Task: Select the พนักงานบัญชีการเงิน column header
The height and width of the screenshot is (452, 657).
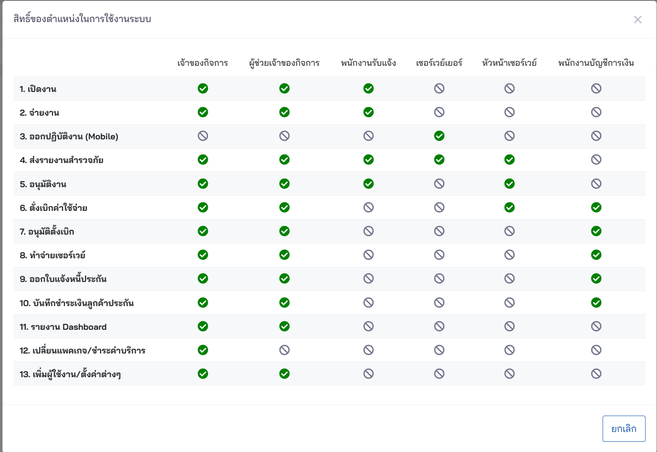Action: (x=596, y=63)
